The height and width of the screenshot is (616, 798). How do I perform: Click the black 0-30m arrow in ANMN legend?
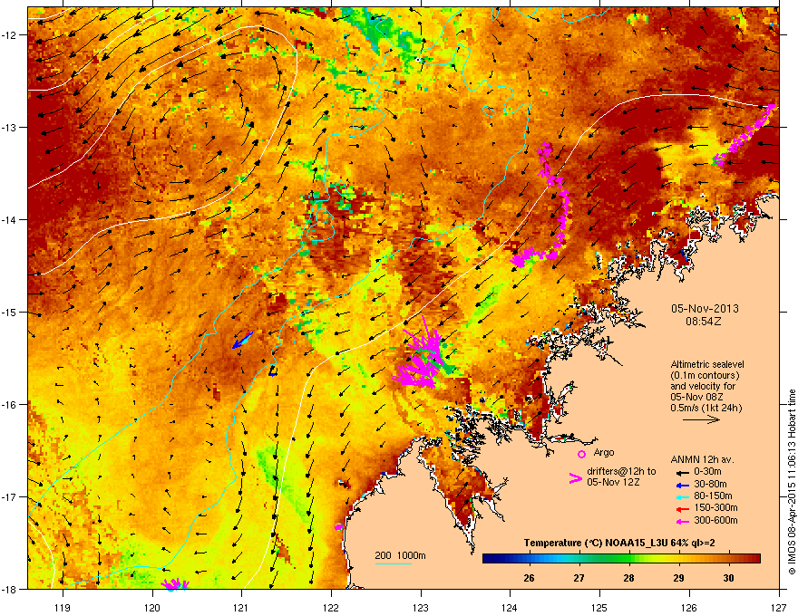tap(682, 472)
